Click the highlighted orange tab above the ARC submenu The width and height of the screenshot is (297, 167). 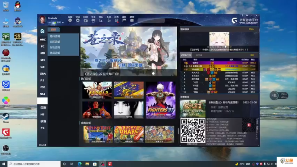tap(54, 30)
